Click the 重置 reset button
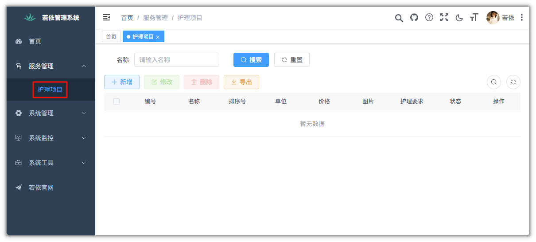Image resolution: width=536 pixels, height=242 pixels. pos(292,60)
